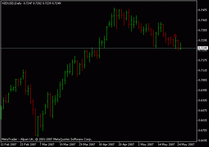Viewport: 209px width, 147px height.
Task: Click the 29 Mar 2007 date label
Action: point(87,144)
